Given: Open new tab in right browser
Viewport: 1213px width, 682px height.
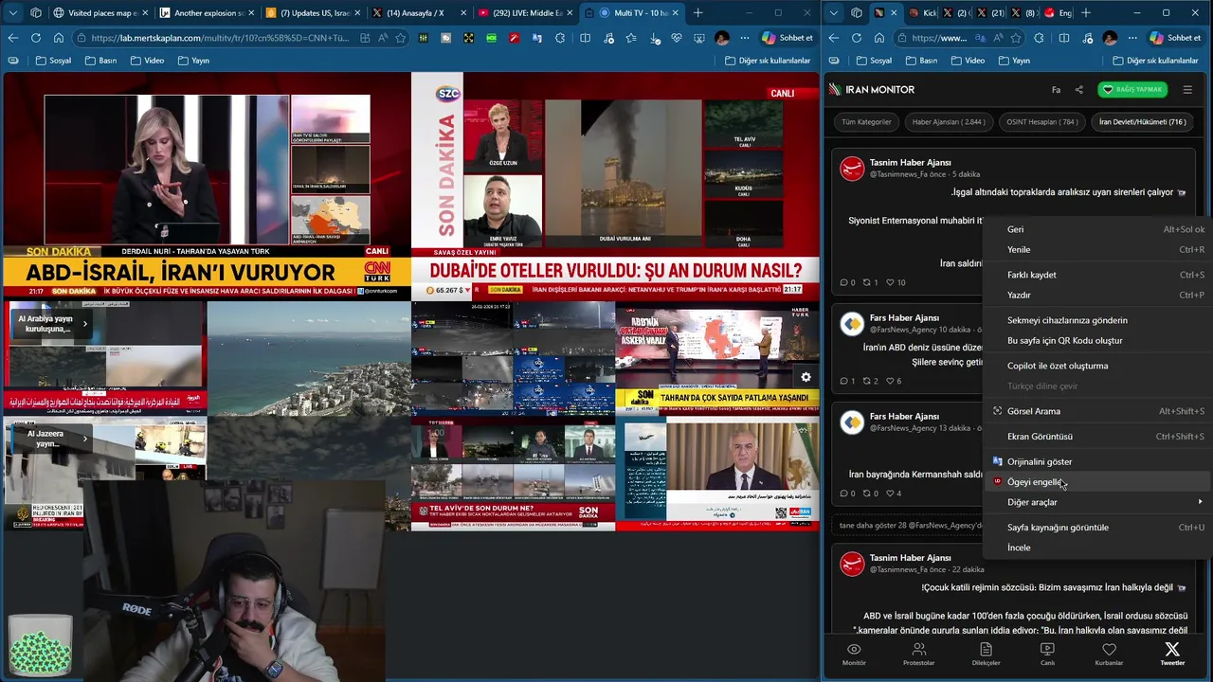Looking at the screenshot, I should point(1086,13).
